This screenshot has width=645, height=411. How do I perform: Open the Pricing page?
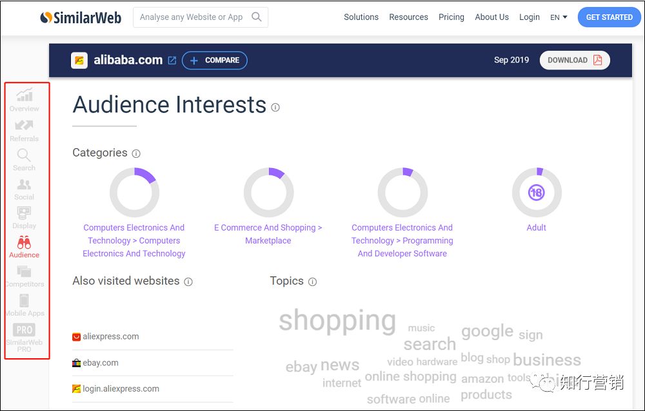pyautogui.click(x=451, y=17)
